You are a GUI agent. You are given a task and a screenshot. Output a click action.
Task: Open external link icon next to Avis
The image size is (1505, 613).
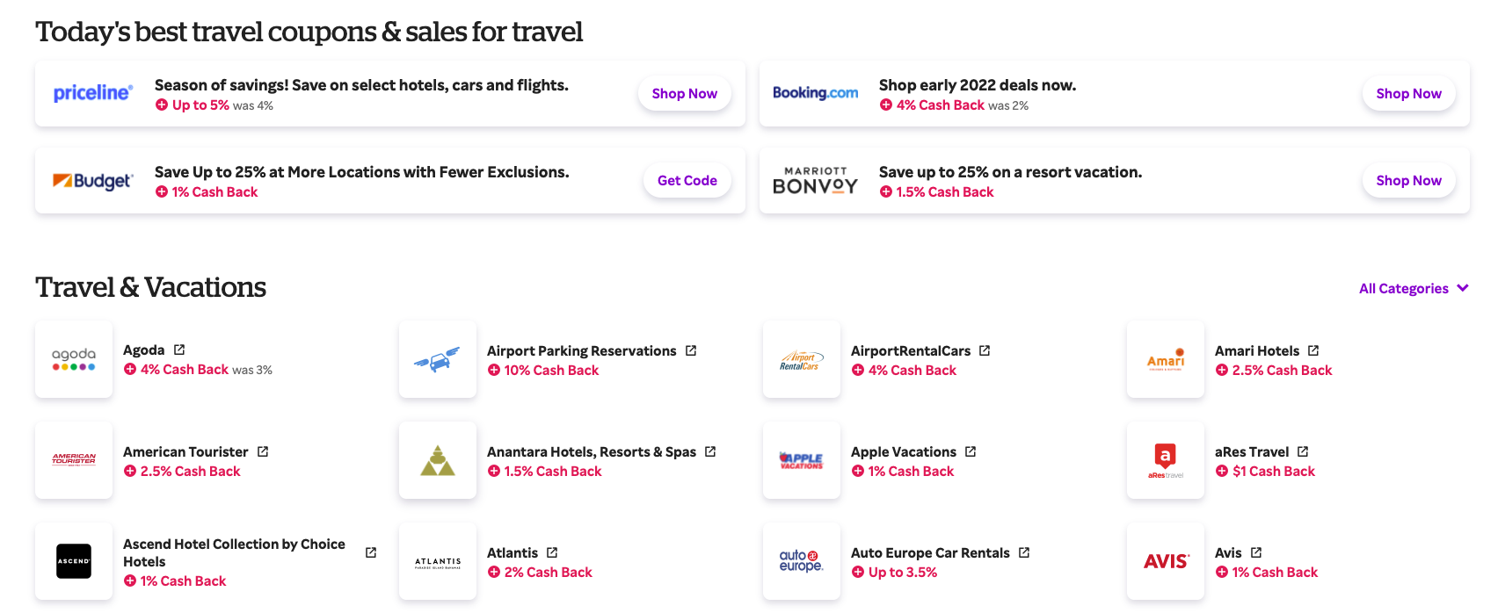click(1256, 552)
